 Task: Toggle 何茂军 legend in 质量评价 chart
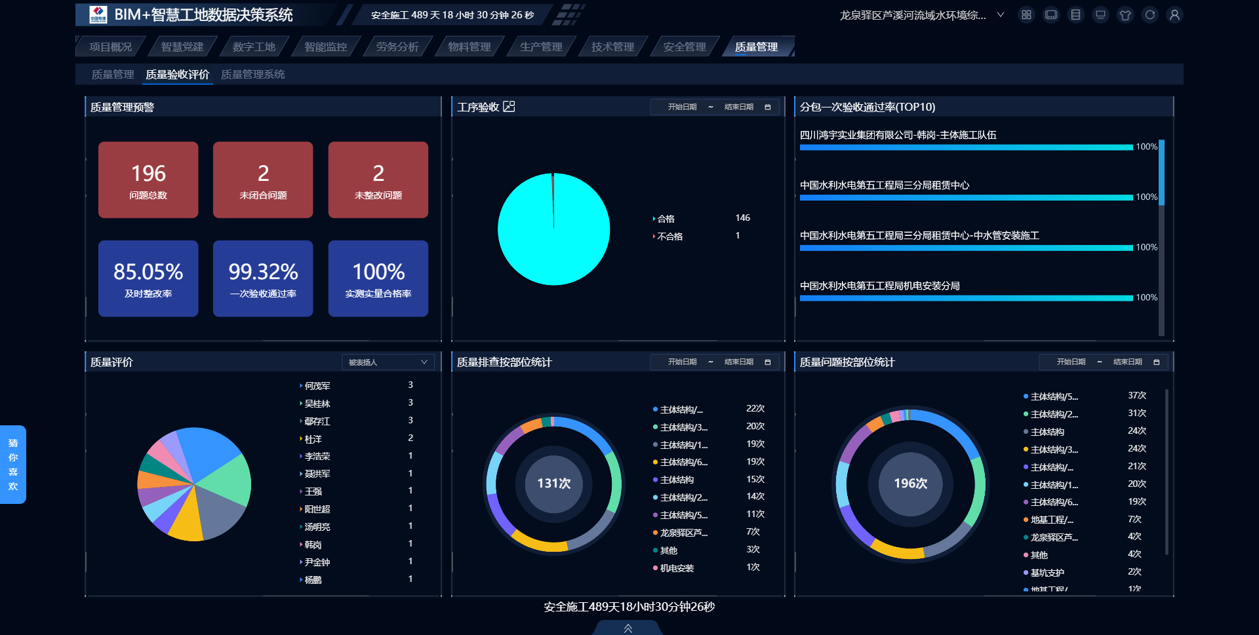(x=317, y=386)
